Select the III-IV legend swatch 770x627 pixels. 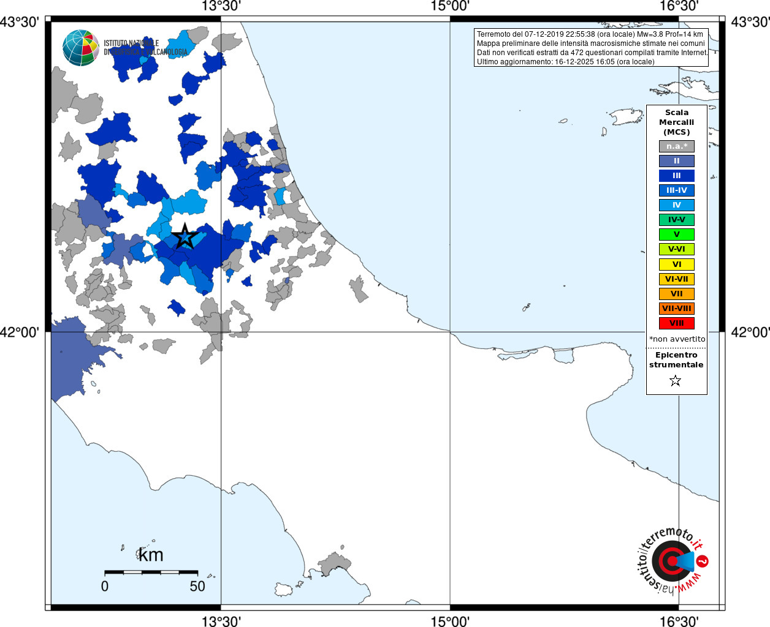677,190
